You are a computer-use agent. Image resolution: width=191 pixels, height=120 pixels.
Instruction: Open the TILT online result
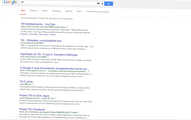tap(26, 82)
